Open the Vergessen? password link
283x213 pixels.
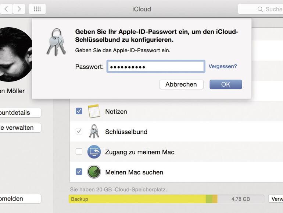coord(223,66)
